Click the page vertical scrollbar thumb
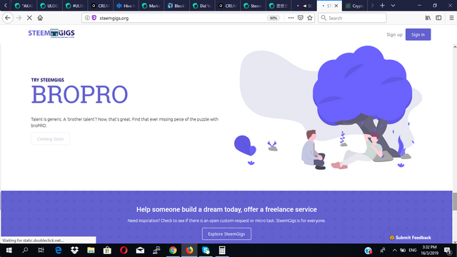The height and width of the screenshot is (257, 457). pos(455,201)
